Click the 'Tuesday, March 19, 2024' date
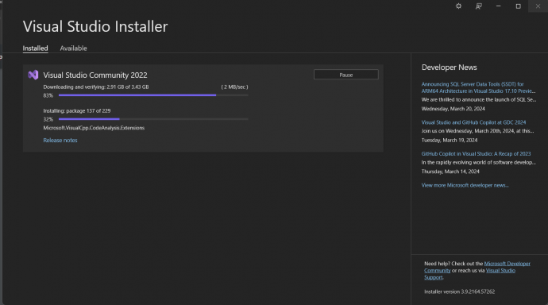548x305 pixels. (x=450, y=140)
